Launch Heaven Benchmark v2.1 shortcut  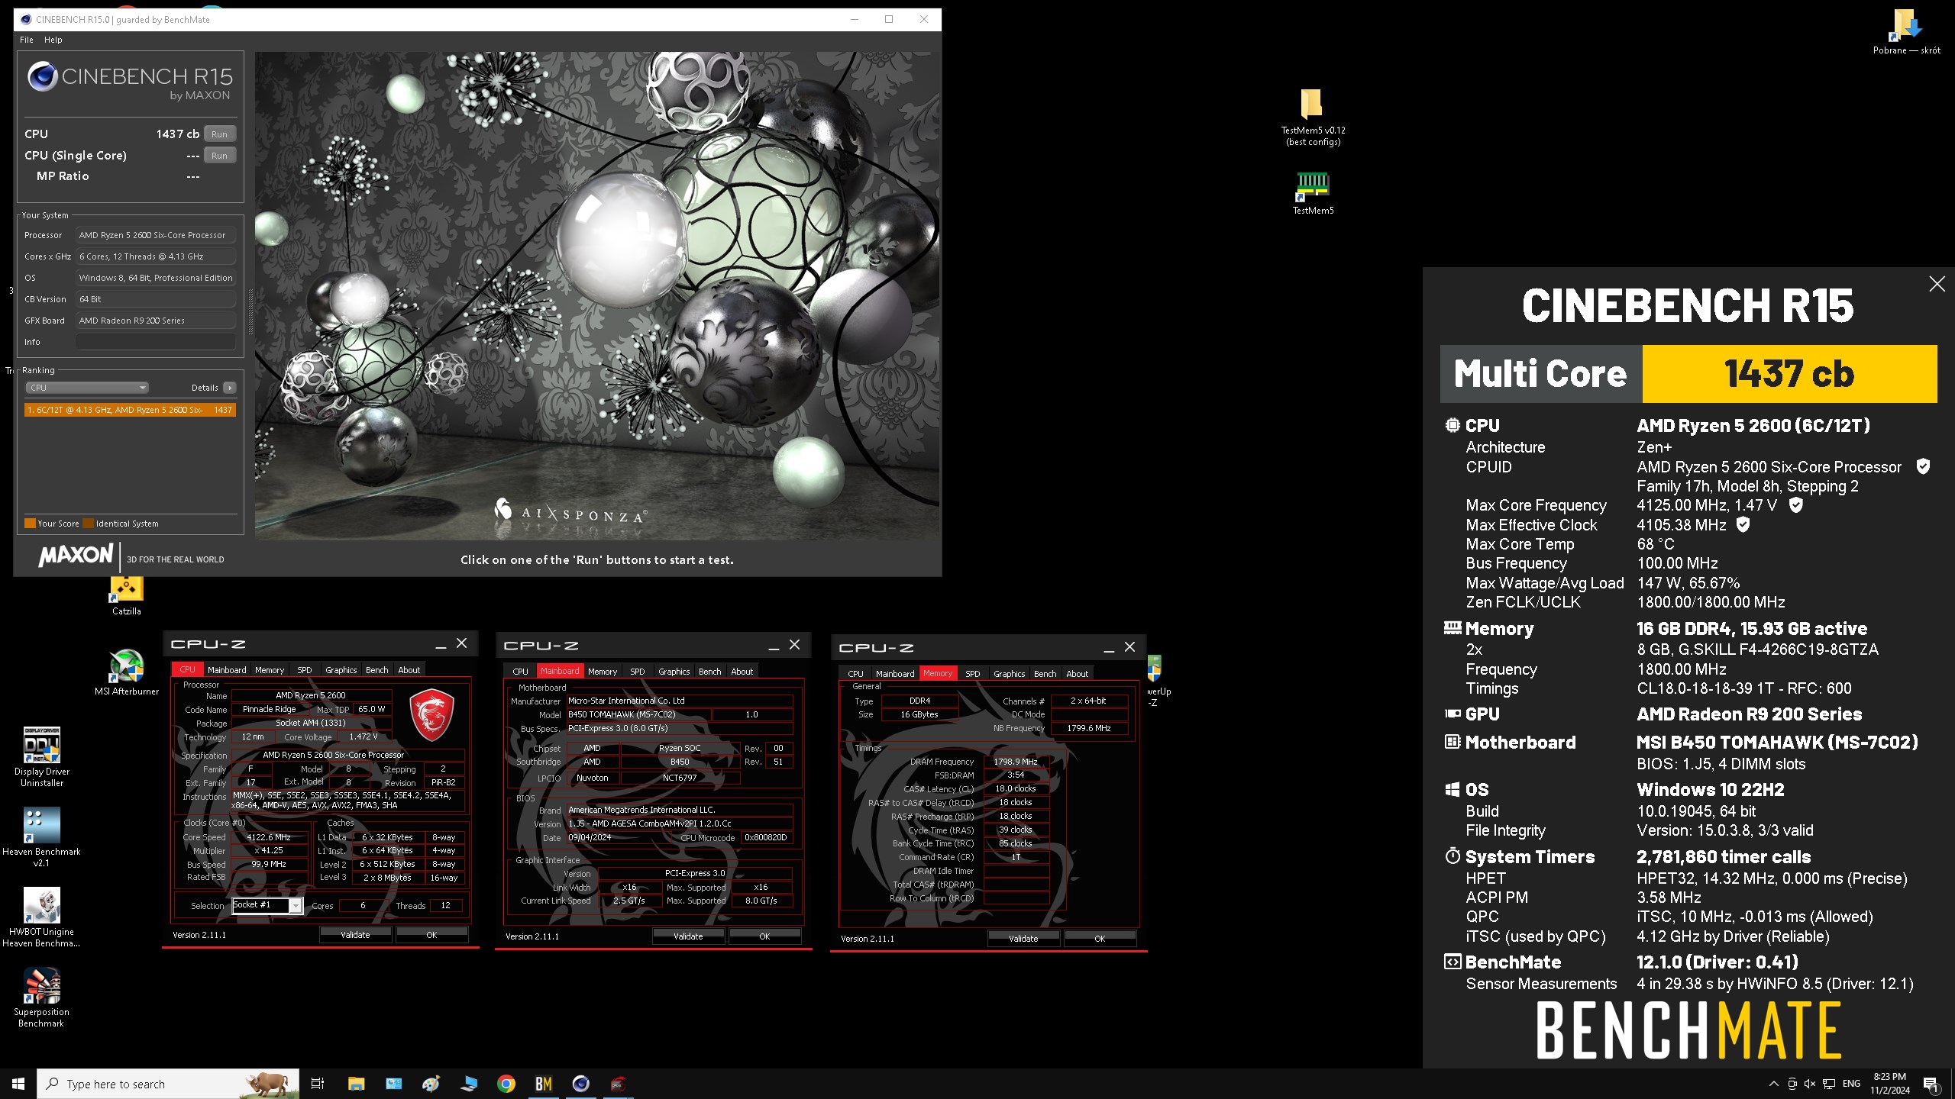(x=42, y=837)
